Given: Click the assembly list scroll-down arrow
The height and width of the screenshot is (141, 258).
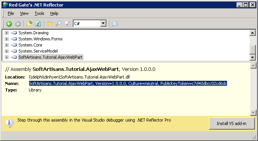Looking at the screenshot, I should tap(252, 57).
